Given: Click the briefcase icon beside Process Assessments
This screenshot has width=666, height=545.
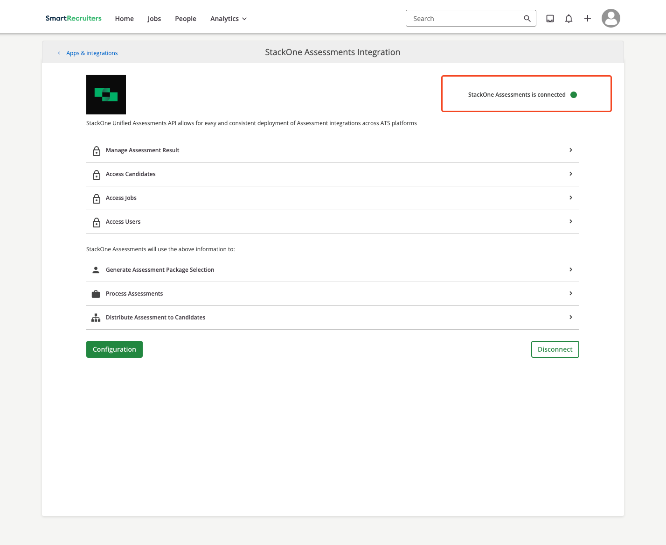Looking at the screenshot, I should (x=96, y=293).
